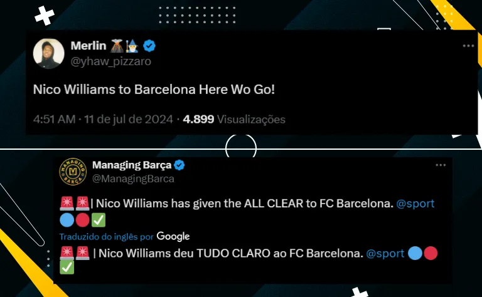The width and height of the screenshot is (482, 297).
Task: Open Merlin's profile picture
Action: 48,53
